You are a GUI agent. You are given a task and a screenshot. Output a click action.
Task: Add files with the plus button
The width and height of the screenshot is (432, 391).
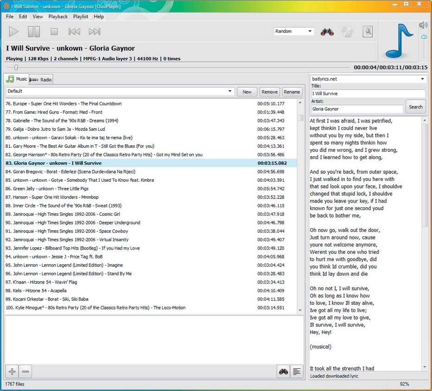point(12,372)
